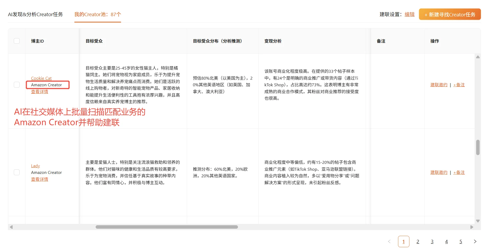Image resolution: width=482 pixels, height=248 pixels.
Task: Go to page 5 of the creator list
Action: pos(461,241)
